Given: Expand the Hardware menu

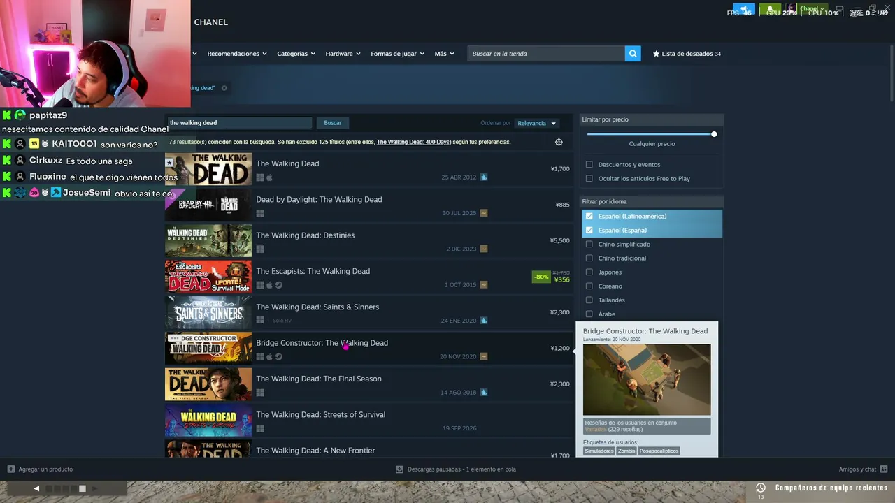Looking at the screenshot, I should (x=343, y=54).
